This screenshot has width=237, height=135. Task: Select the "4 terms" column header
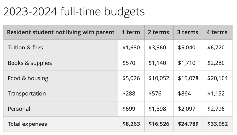pyautogui.click(x=217, y=32)
